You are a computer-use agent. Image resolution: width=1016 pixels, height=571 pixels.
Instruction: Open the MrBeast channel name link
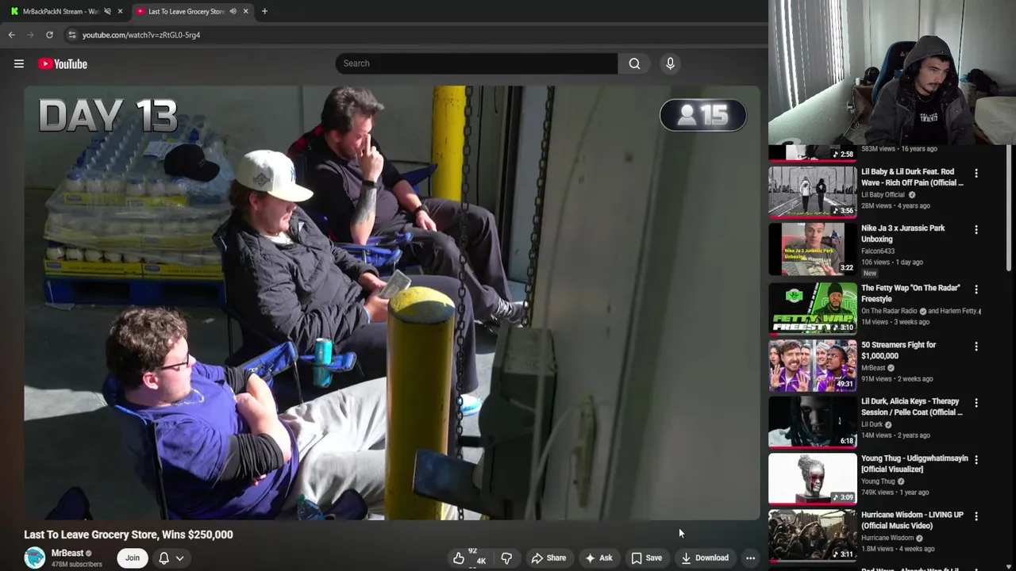pos(67,554)
